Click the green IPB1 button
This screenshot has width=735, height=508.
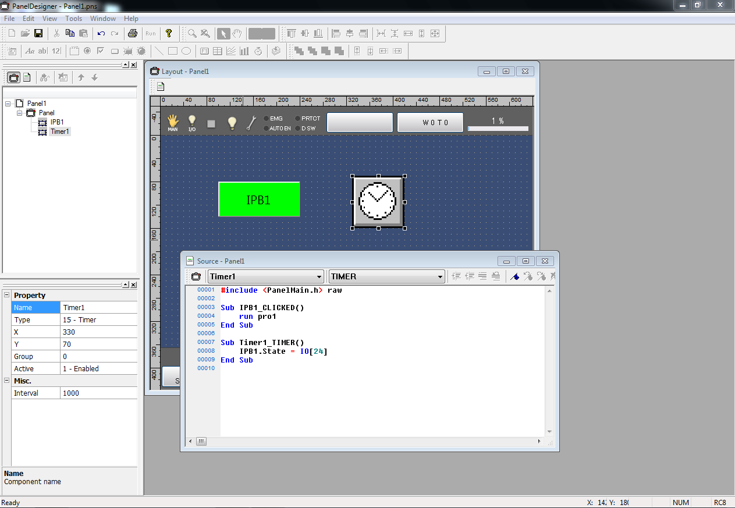point(259,200)
